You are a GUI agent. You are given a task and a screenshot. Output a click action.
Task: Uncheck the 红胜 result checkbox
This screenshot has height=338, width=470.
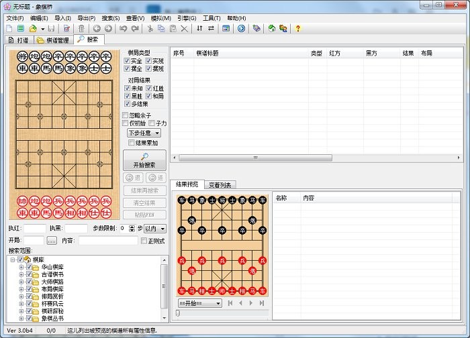point(149,89)
